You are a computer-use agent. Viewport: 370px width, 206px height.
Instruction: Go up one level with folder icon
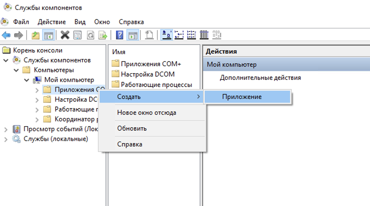pos(36,35)
